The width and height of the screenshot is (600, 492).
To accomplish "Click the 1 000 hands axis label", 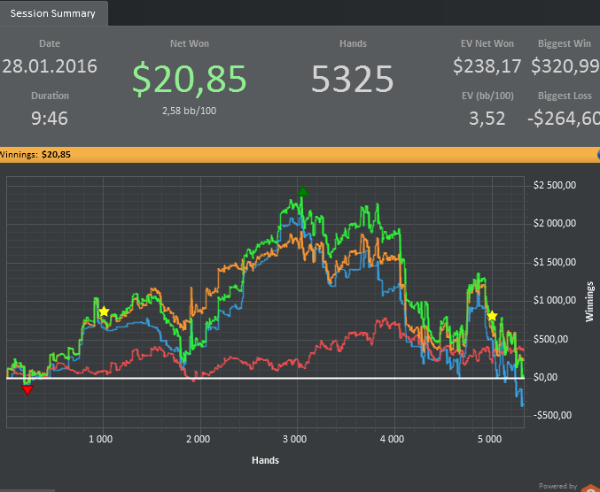I will pyautogui.click(x=101, y=439).
